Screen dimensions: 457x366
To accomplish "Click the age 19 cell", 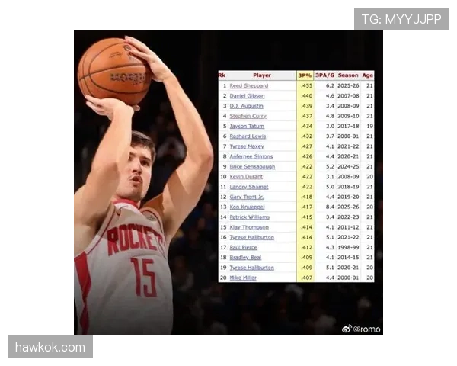I will [369, 126].
